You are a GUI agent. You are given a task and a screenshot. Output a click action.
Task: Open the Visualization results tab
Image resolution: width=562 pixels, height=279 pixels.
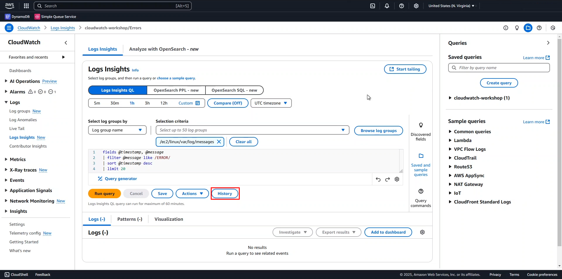(x=169, y=219)
